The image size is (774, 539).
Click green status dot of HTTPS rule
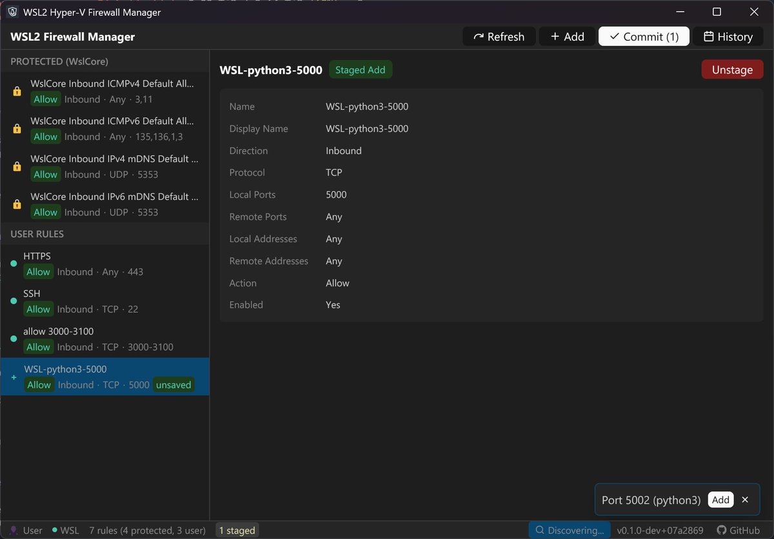coord(14,264)
